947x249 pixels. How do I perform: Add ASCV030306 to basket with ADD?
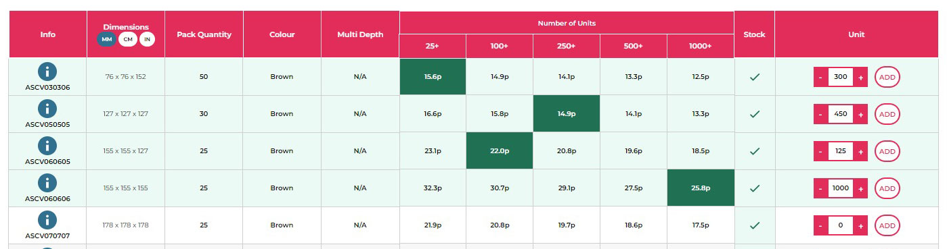[887, 77]
